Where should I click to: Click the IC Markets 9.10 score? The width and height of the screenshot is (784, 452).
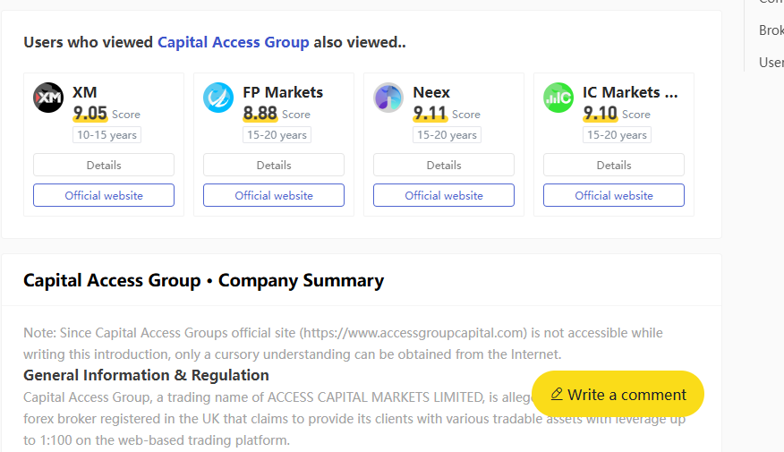[600, 114]
